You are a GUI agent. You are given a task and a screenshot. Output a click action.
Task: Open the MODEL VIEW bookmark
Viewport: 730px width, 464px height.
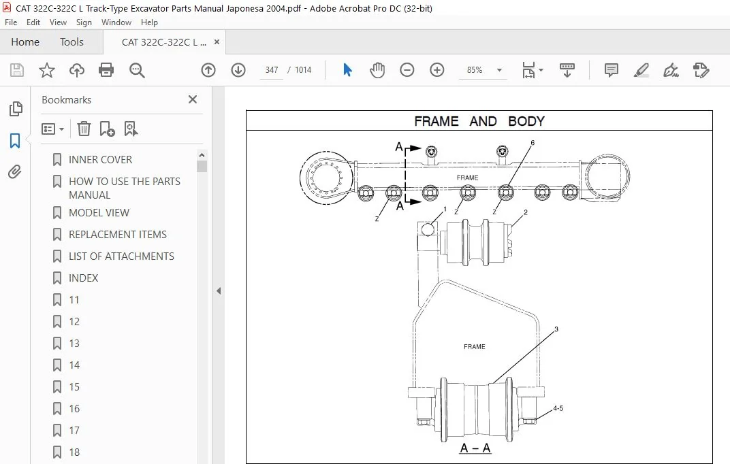coord(99,212)
